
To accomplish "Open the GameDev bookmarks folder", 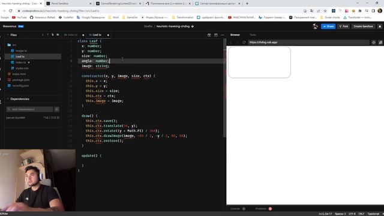I will pyautogui.click(x=130, y=17).
